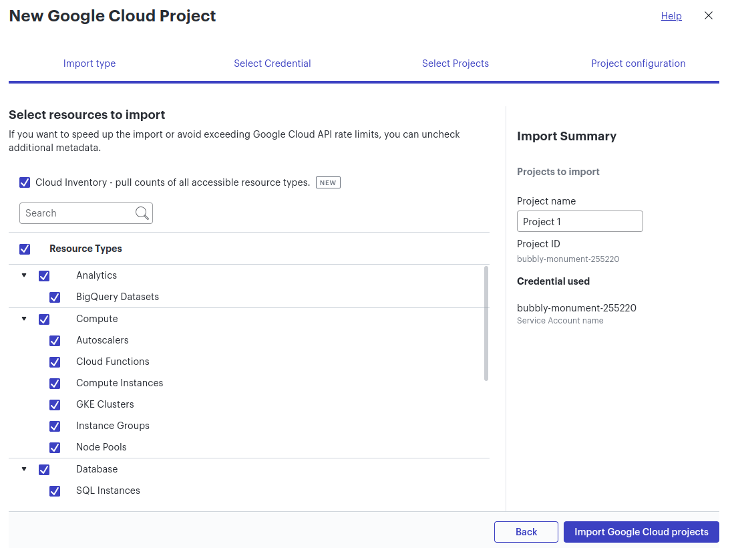Select the Project ID text bubbly-monument-255220
730x548 pixels.
click(568, 259)
